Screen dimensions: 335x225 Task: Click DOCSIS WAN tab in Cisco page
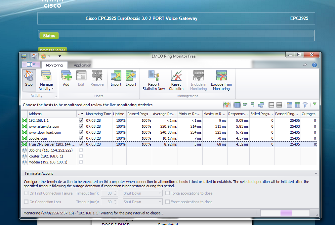[52, 50]
